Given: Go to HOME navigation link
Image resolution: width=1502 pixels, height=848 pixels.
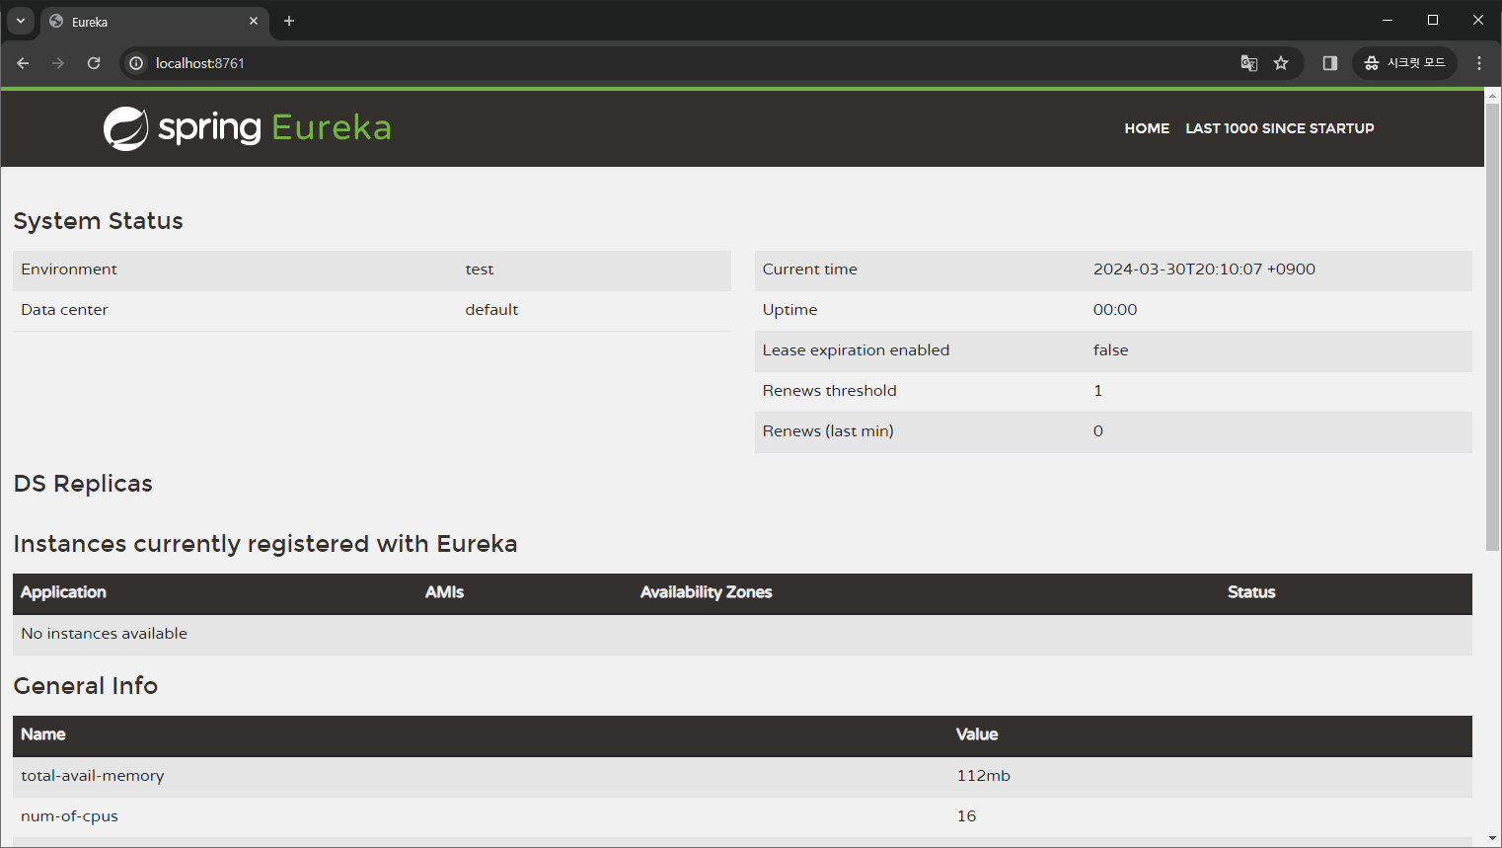Looking at the screenshot, I should tap(1147, 128).
